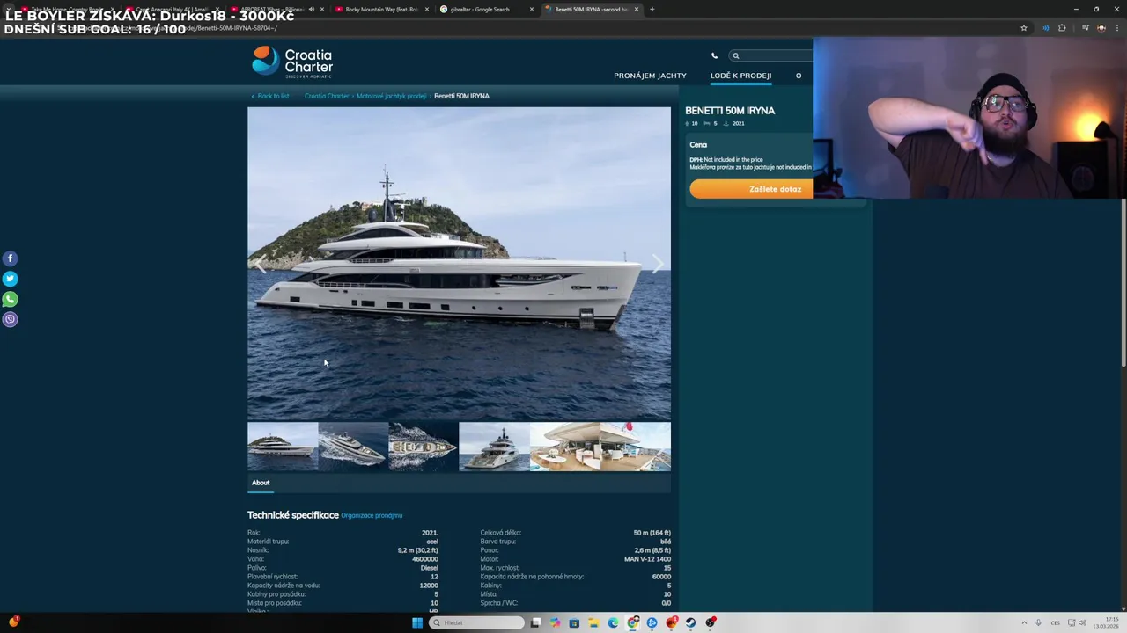Click the microphone icon in system tray
The height and width of the screenshot is (633, 1127).
click(x=1038, y=622)
